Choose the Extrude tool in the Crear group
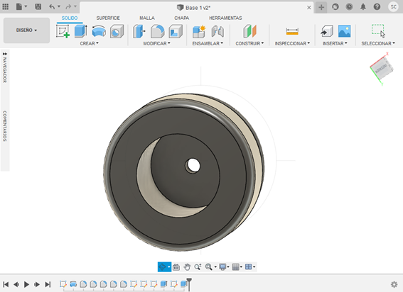 pyautogui.click(x=81, y=31)
